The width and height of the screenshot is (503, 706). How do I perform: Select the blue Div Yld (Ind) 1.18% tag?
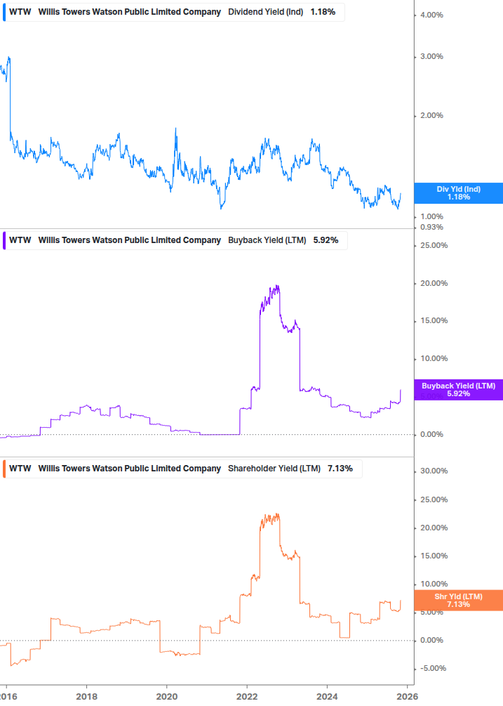[459, 193]
